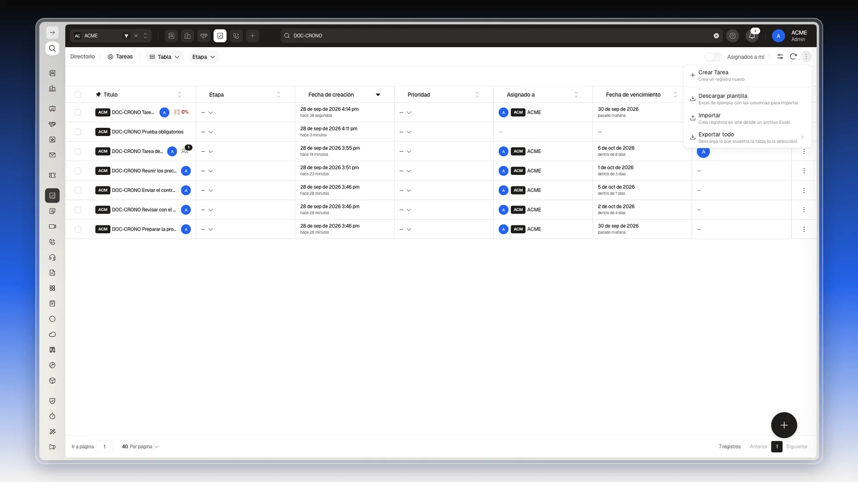Sort by Fecha de creación column header

(x=345, y=95)
